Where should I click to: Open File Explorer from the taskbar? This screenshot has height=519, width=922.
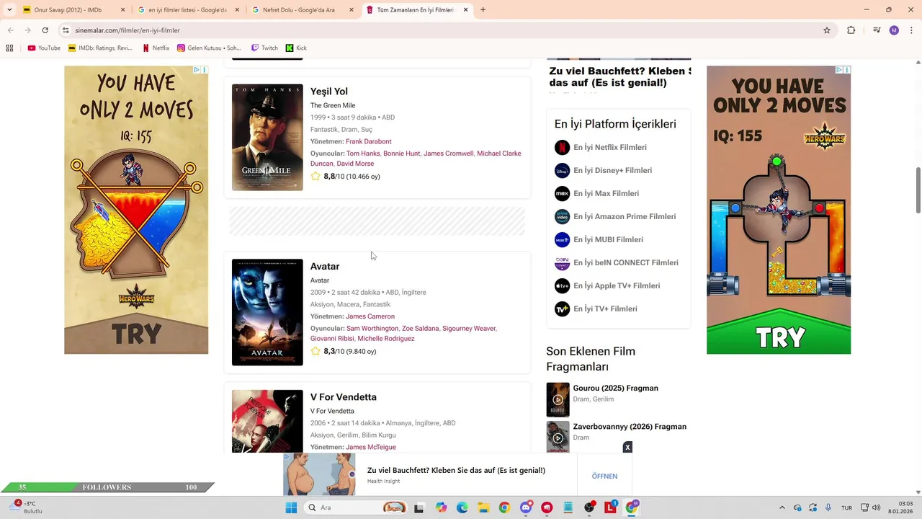483,507
